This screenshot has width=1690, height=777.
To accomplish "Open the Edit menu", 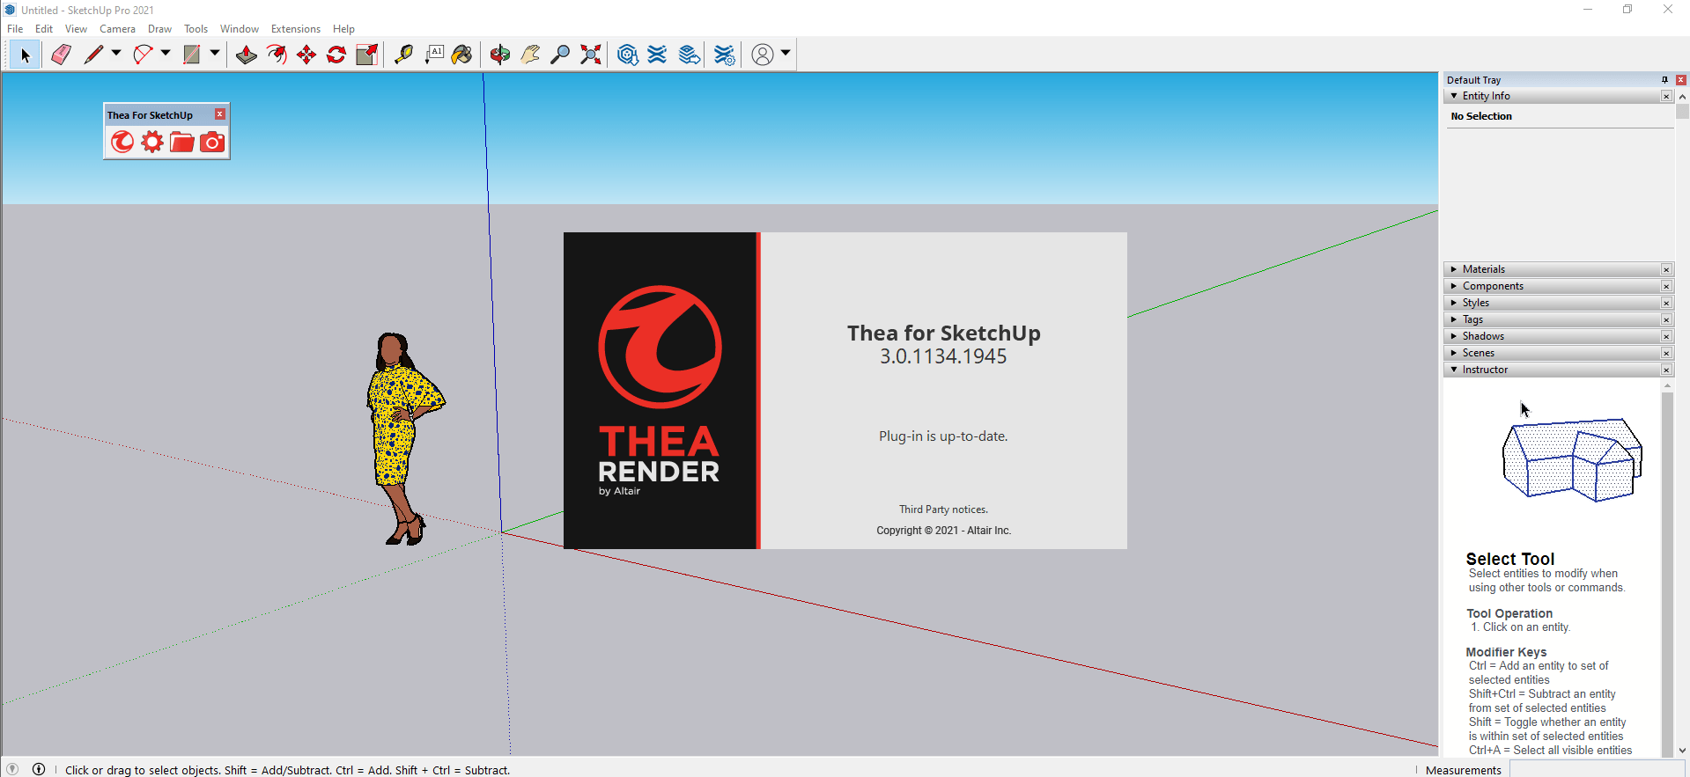I will pos(44,29).
